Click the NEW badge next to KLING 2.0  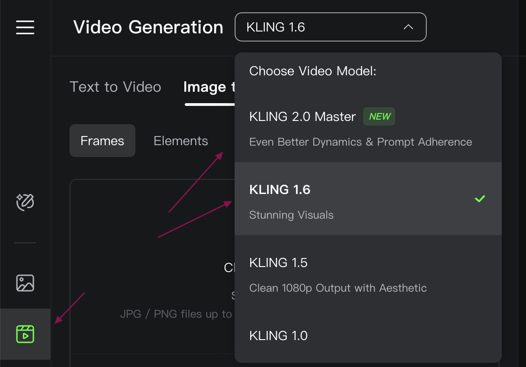379,116
